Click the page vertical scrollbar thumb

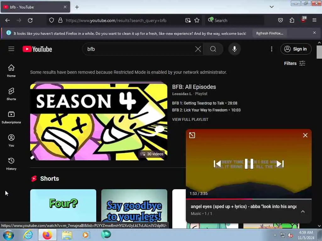(319, 52)
